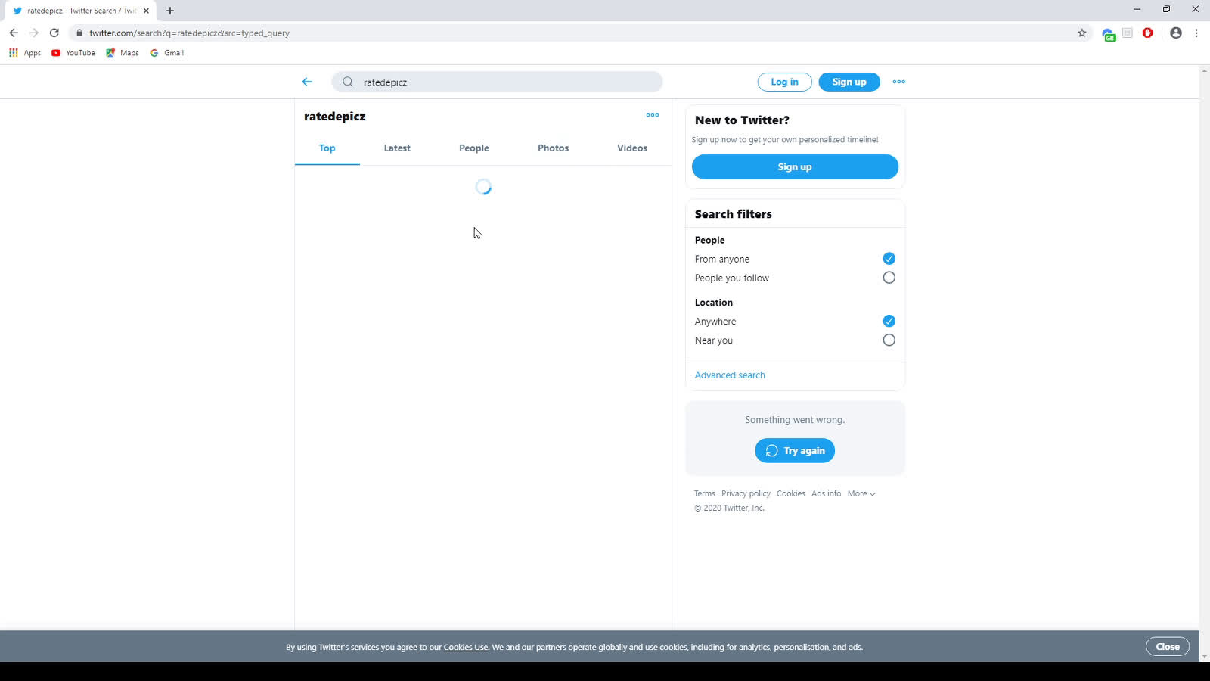Click the Try again button
The width and height of the screenshot is (1210, 681).
[x=795, y=451]
